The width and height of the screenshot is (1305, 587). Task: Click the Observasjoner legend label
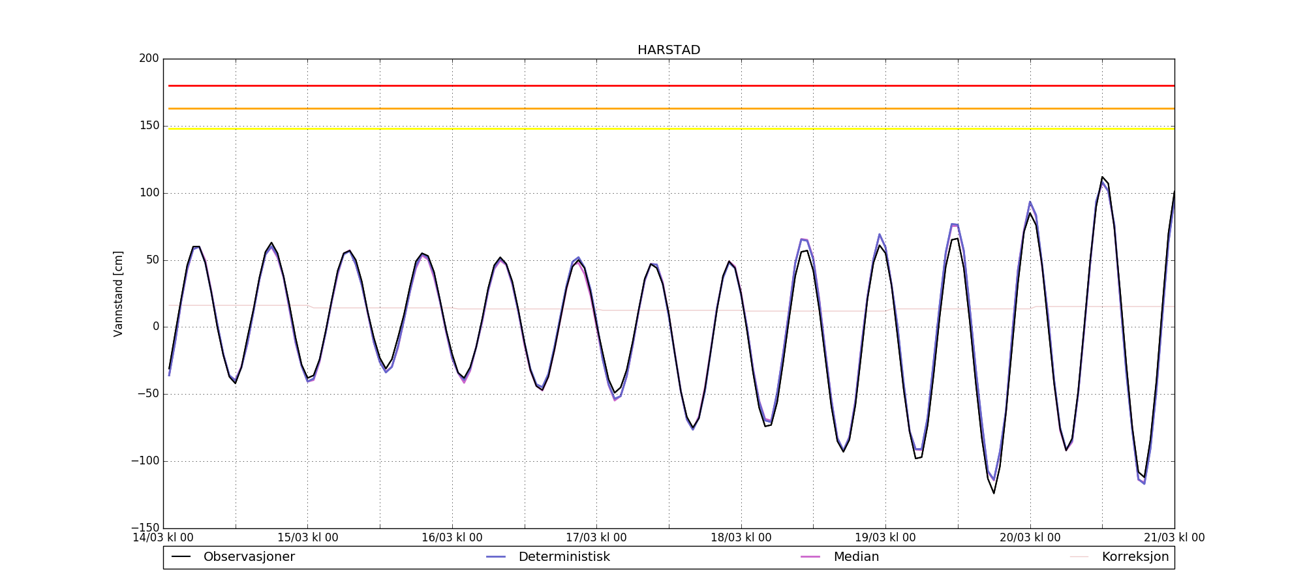(x=249, y=557)
